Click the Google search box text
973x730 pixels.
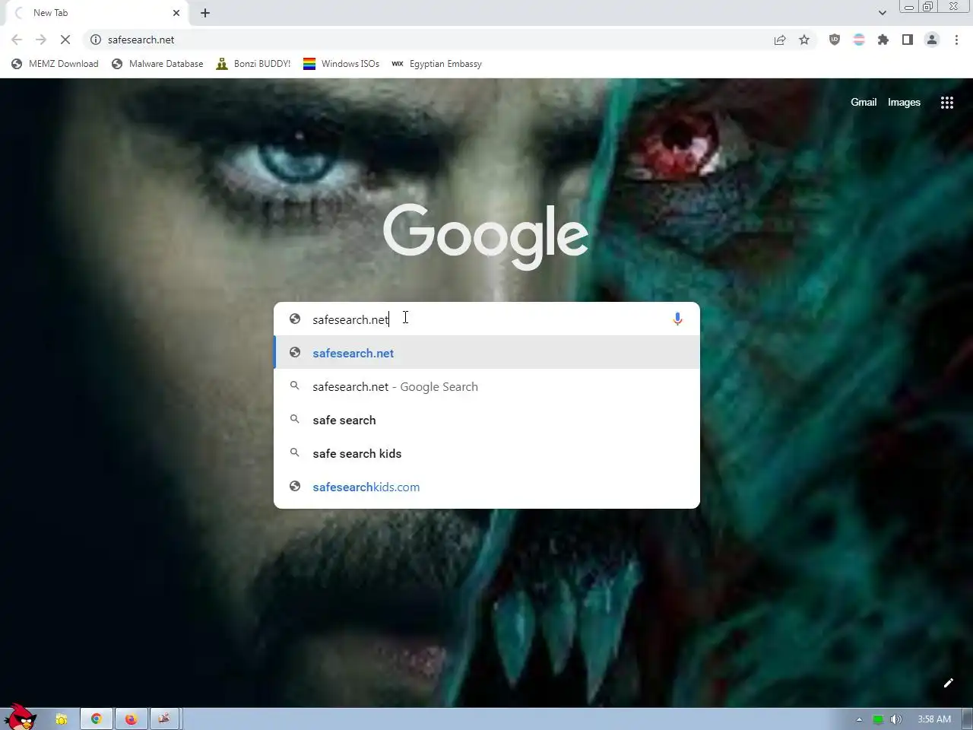[x=350, y=319]
